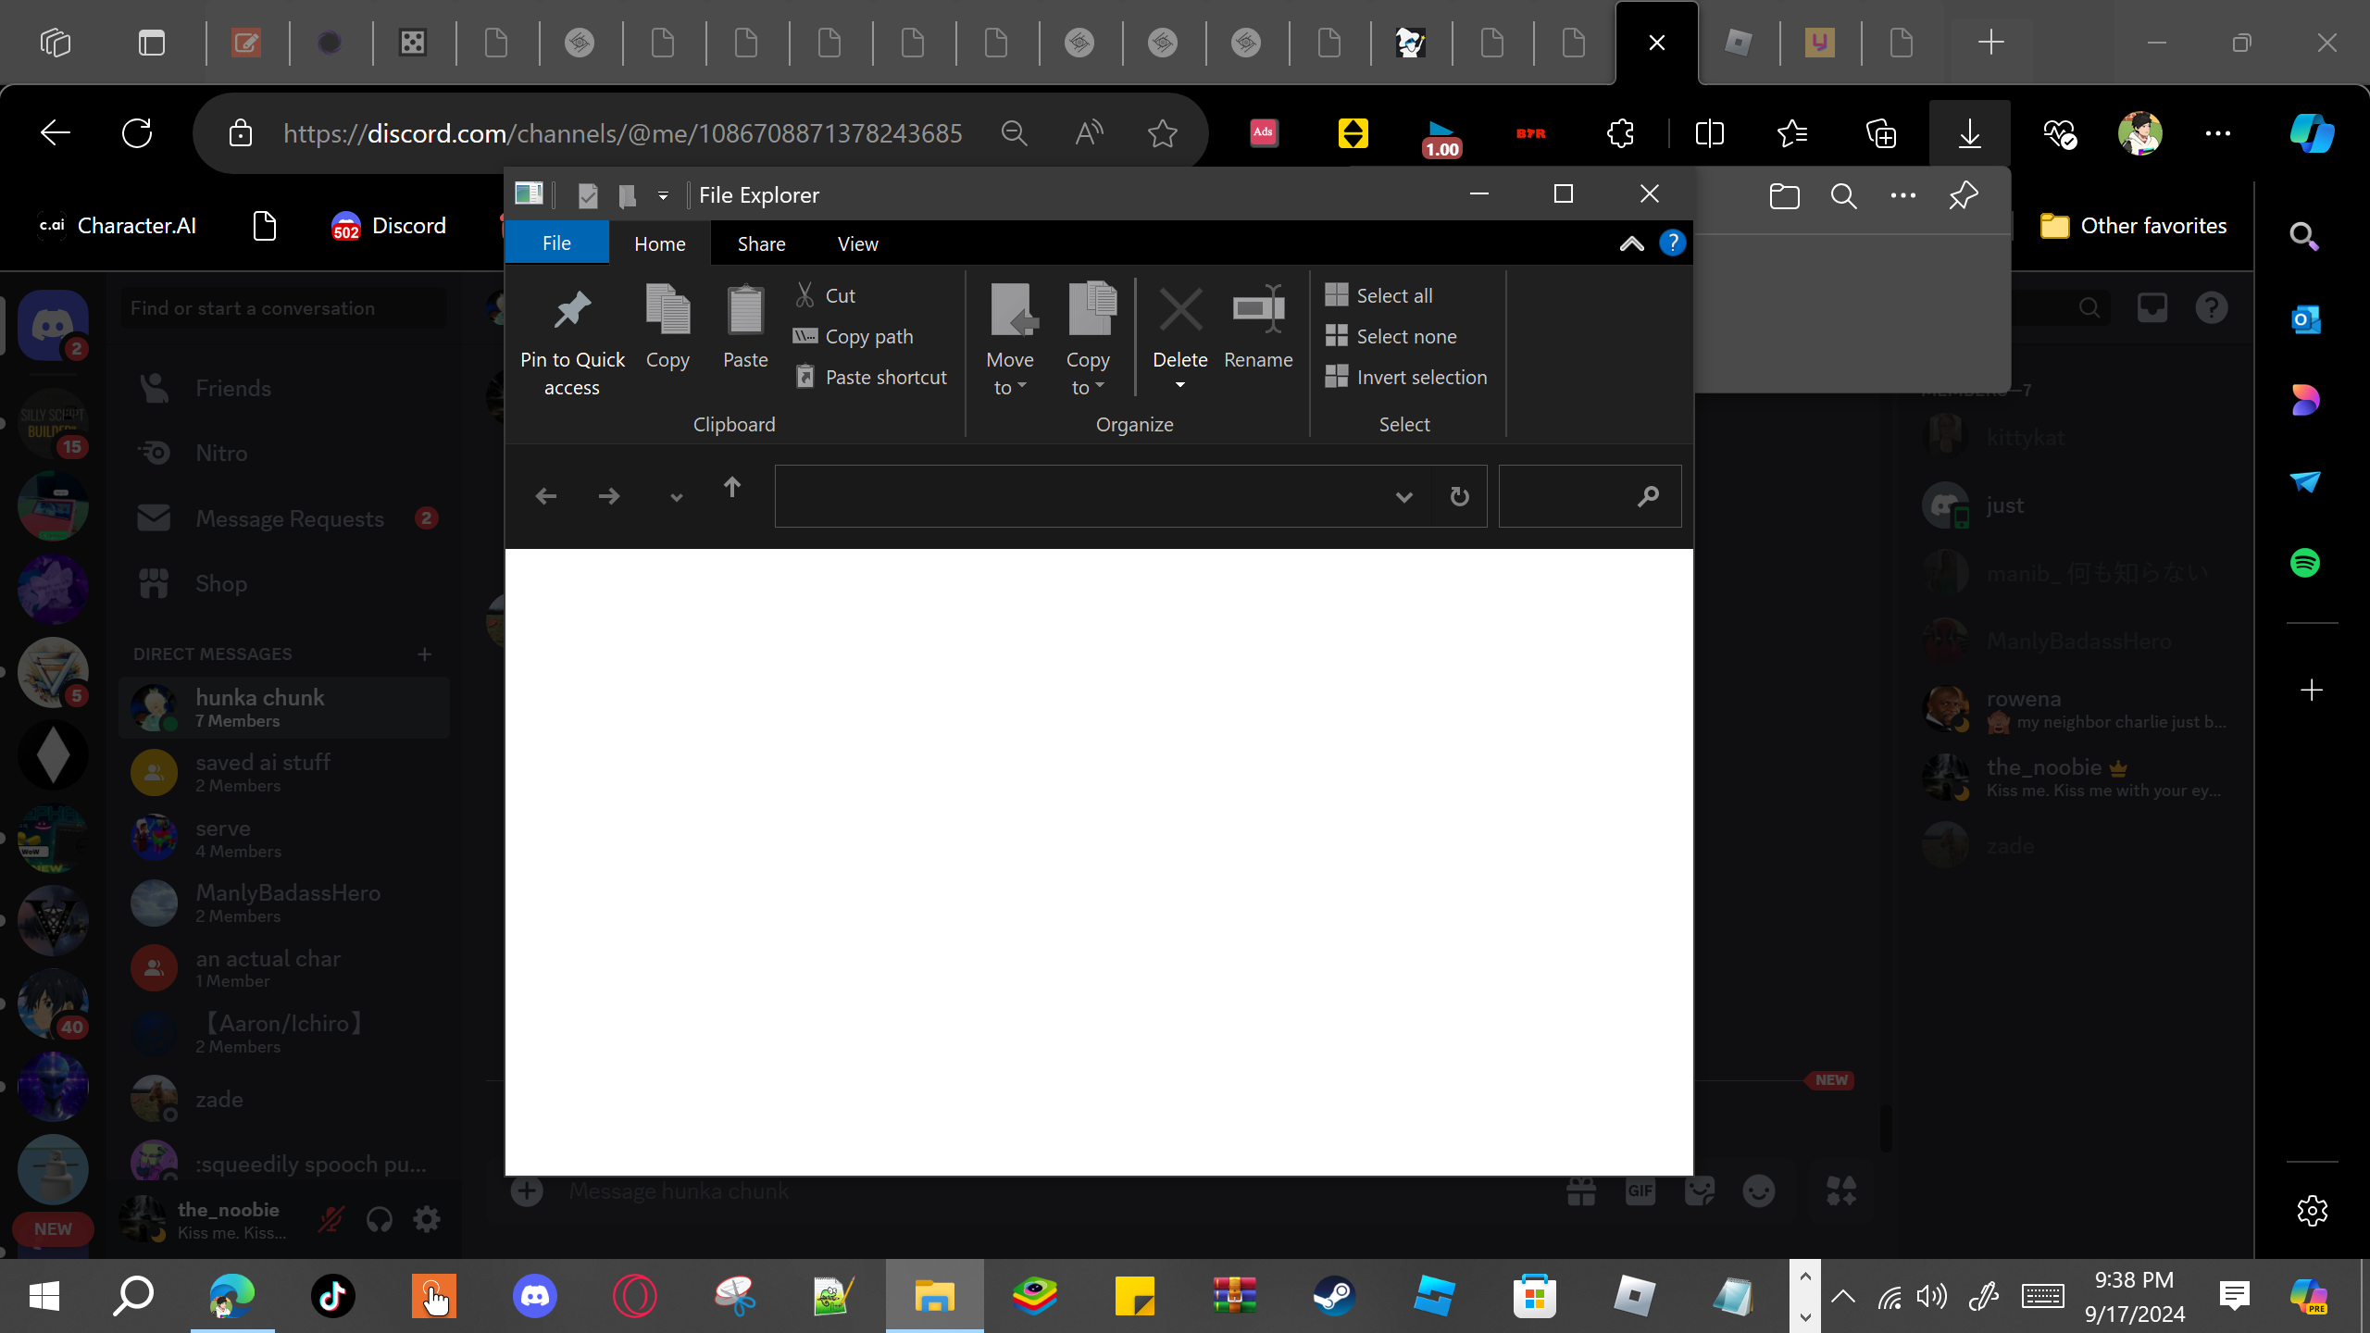Toggle Invert selection option
The image size is (2370, 1333).
[1420, 378]
